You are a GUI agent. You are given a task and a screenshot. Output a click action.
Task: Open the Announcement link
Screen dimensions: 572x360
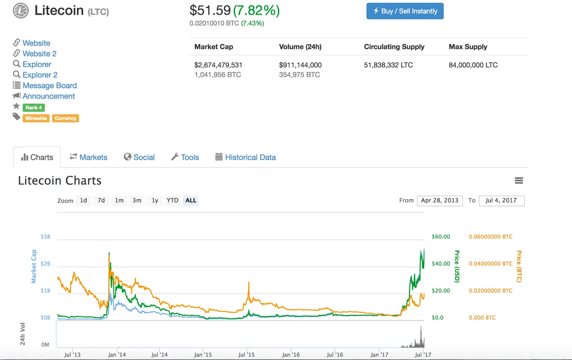[x=49, y=96]
